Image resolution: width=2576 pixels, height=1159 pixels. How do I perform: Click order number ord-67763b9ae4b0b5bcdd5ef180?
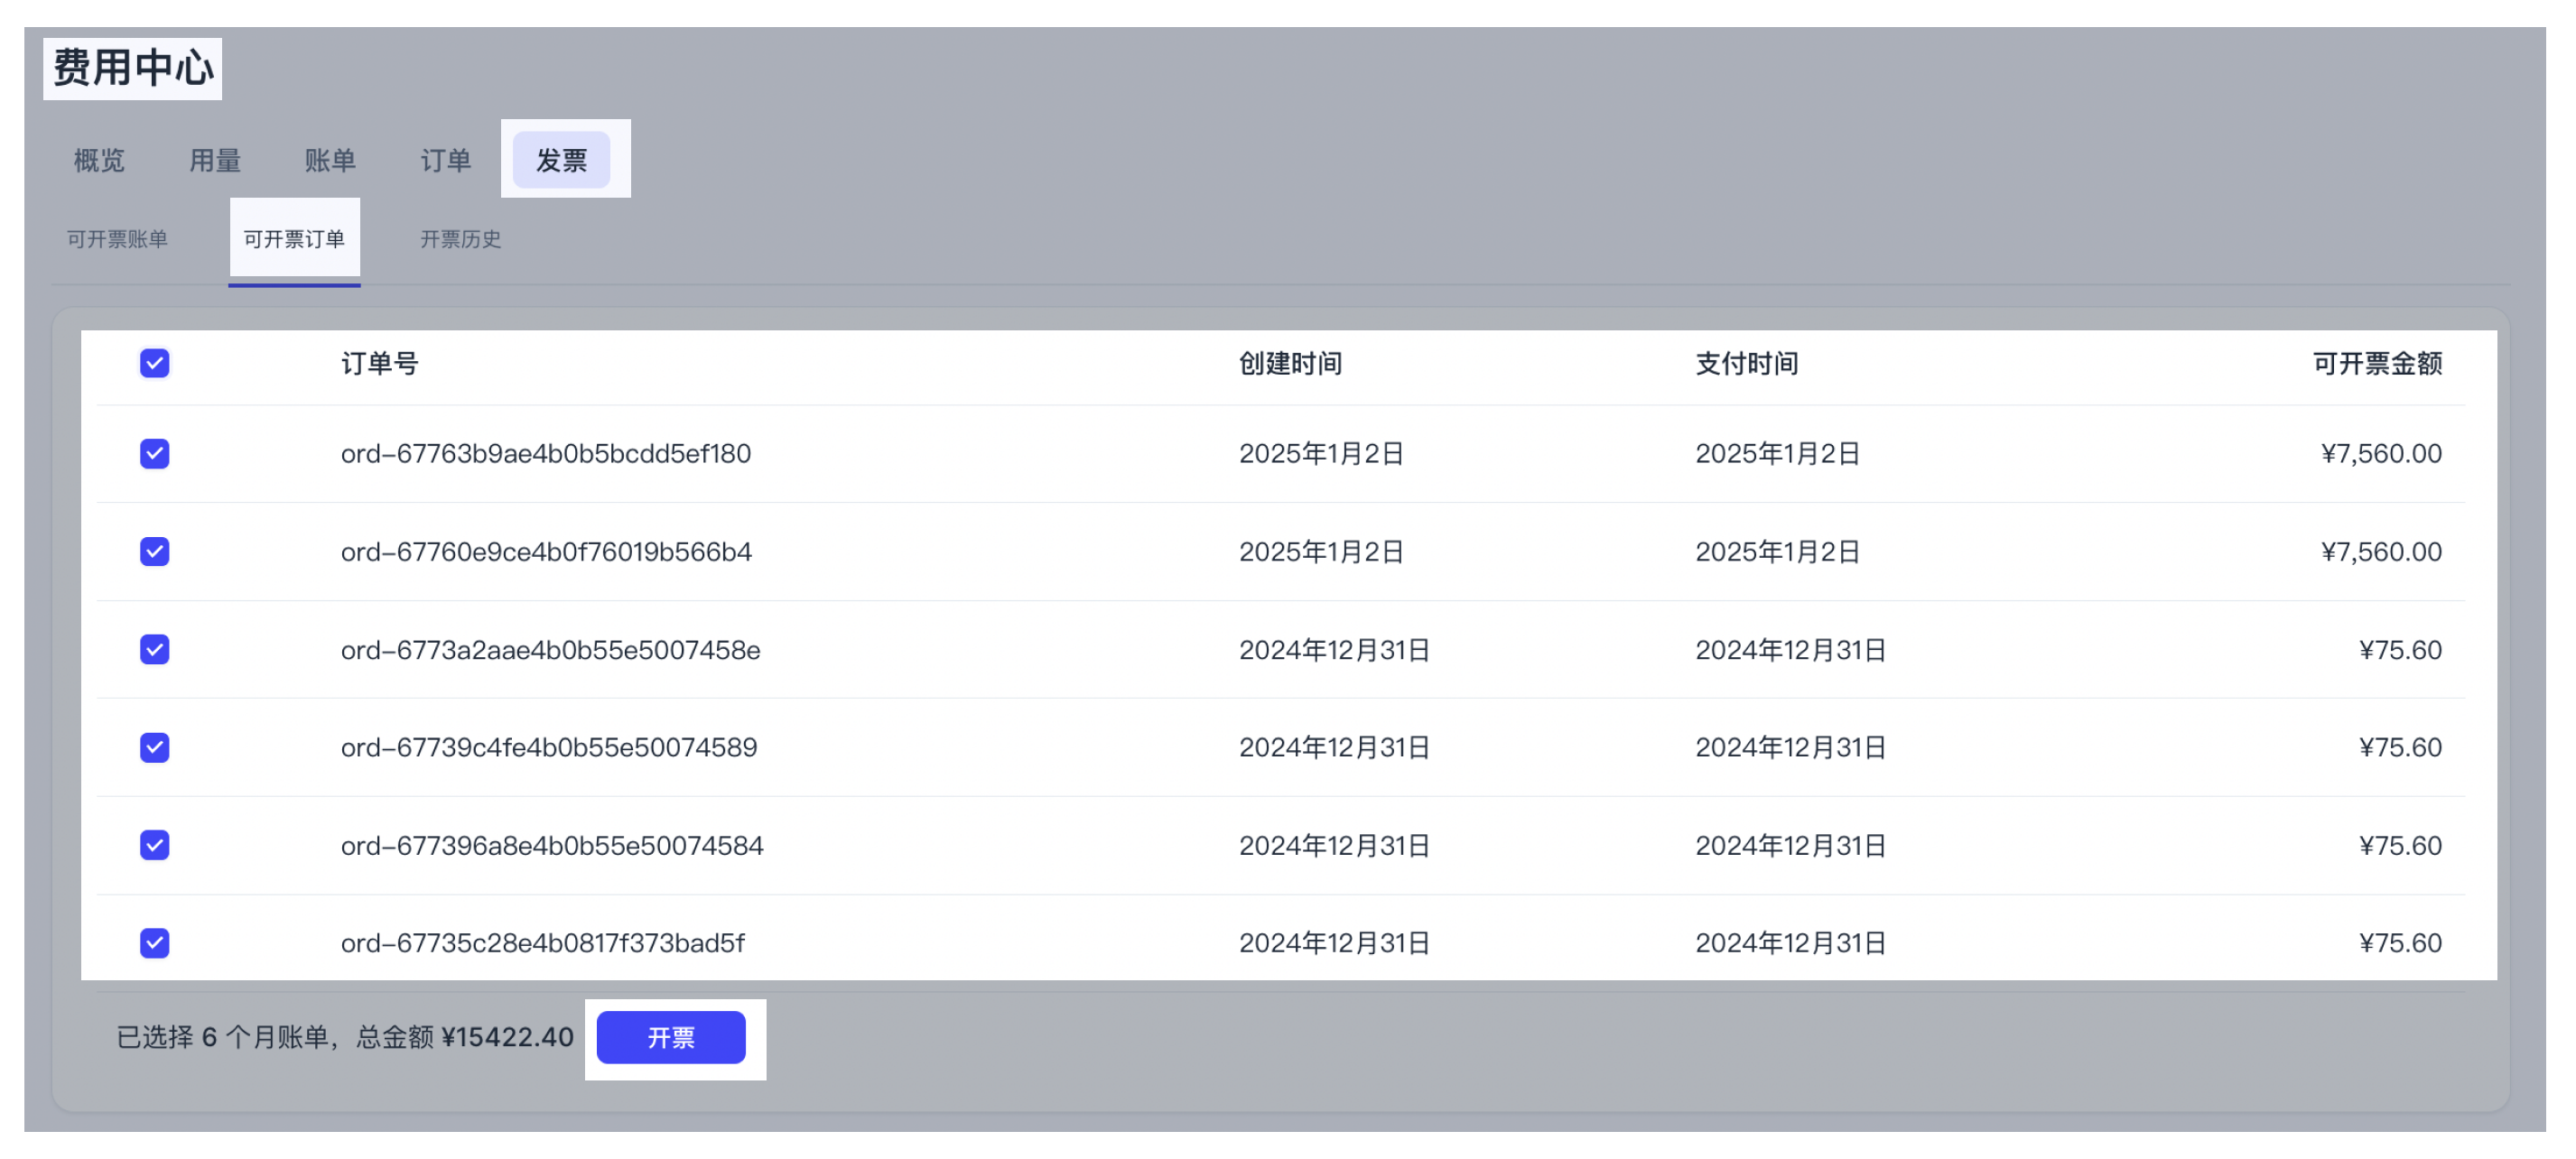pos(544,453)
